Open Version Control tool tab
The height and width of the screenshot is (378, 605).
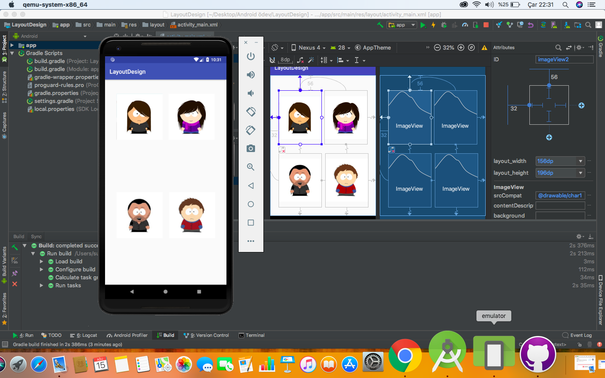tap(206, 335)
